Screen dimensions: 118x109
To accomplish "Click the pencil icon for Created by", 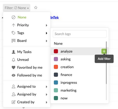I will pyautogui.click(x=13, y=102).
